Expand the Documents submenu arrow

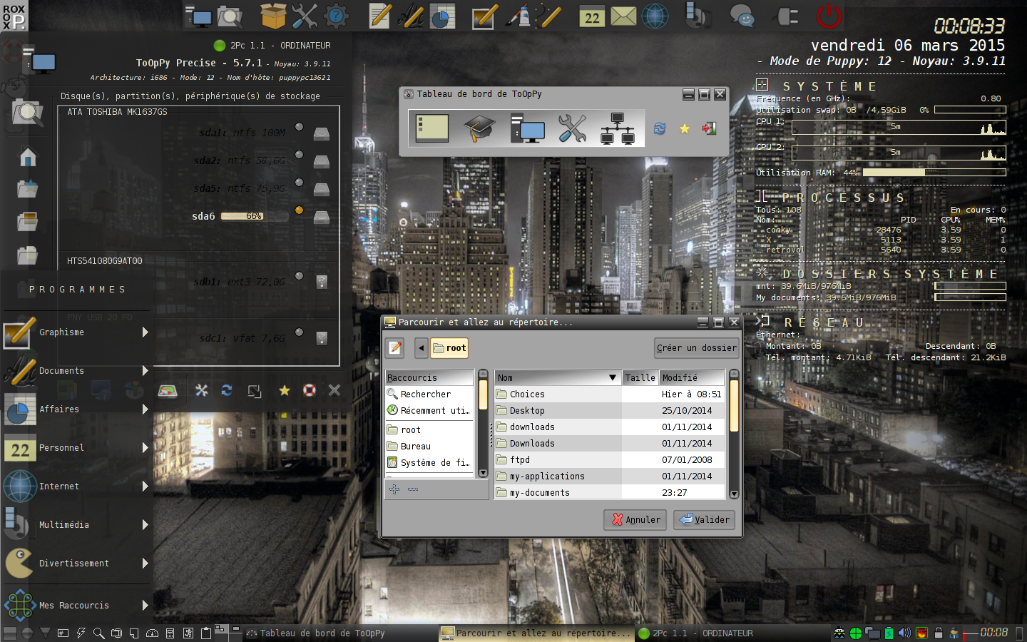tap(145, 371)
